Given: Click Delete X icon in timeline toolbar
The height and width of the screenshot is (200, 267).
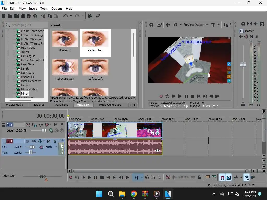Looking at the screenshot, I should coord(168,178).
